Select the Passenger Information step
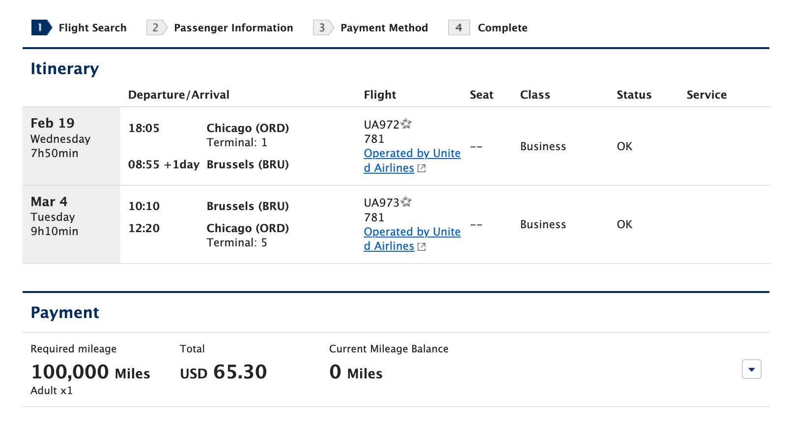790x426 pixels. pos(233,28)
